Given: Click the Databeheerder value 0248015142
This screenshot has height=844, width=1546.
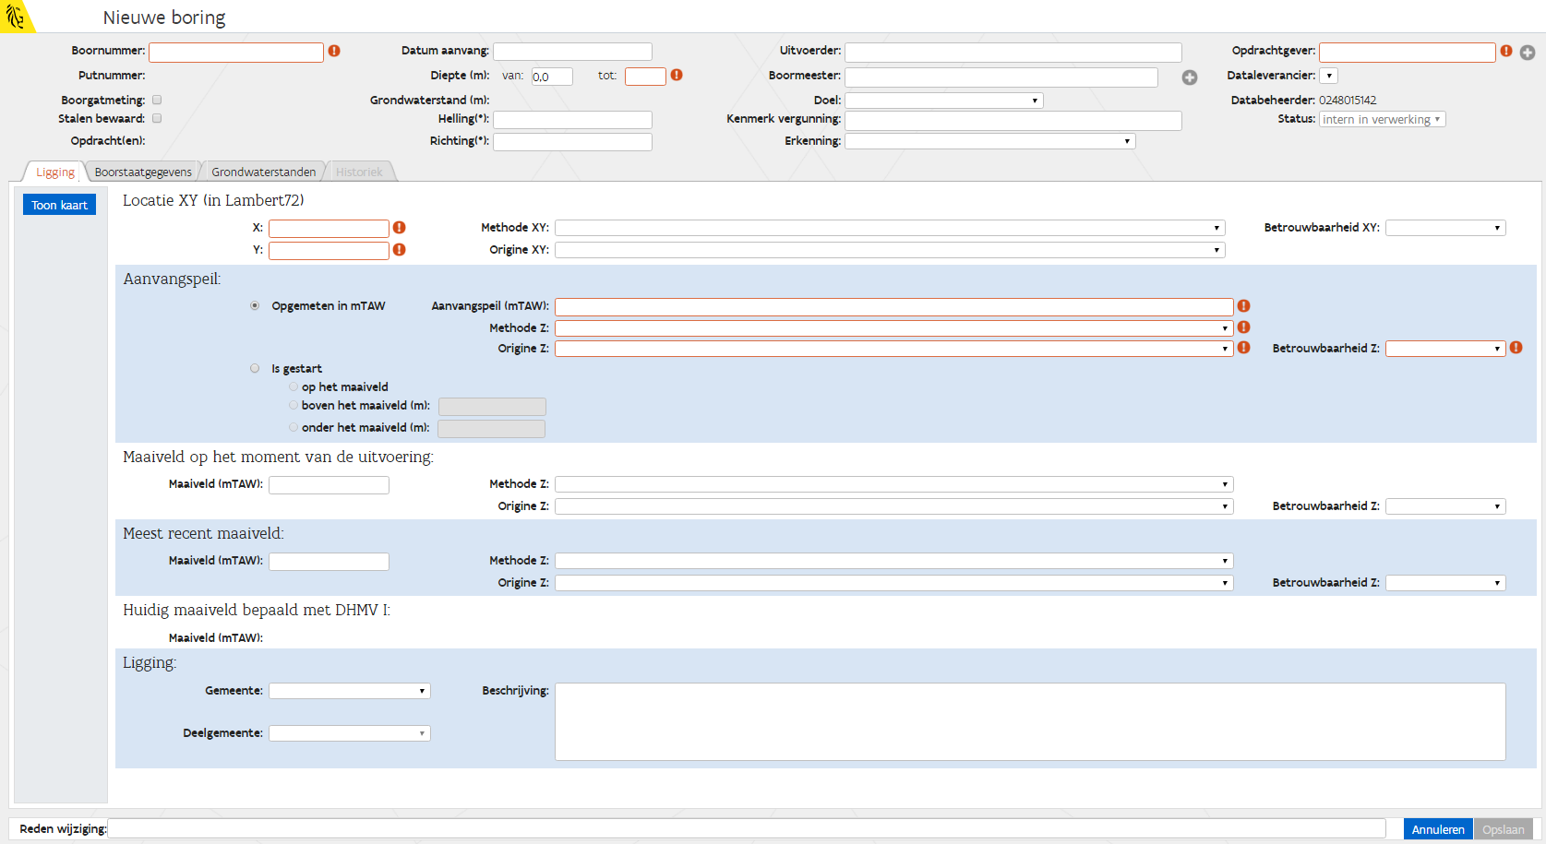Looking at the screenshot, I should 1348,100.
